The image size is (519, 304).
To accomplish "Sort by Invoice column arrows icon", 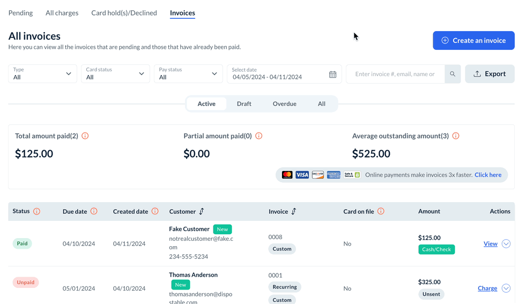I will (294, 212).
